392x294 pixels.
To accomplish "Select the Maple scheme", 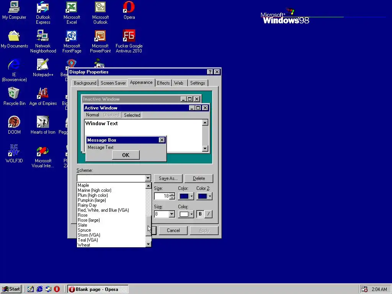I will [111, 185].
